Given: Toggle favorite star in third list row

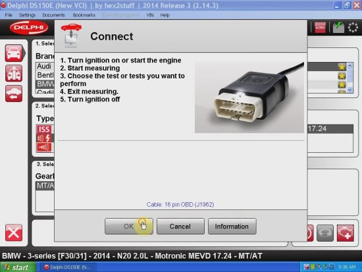Looking at the screenshot, I should click(342, 84).
